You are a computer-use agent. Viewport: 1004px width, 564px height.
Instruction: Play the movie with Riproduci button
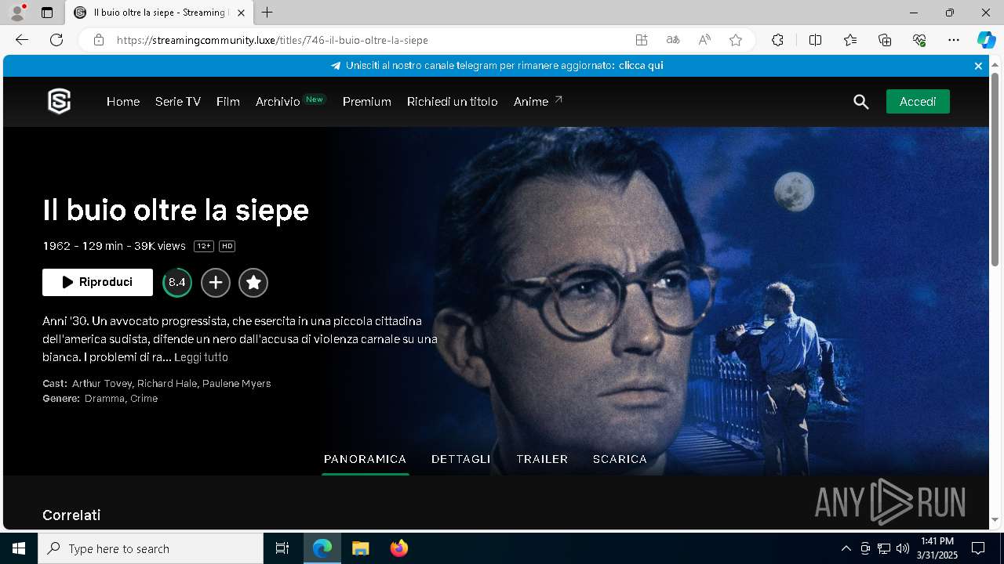[97, 282]
